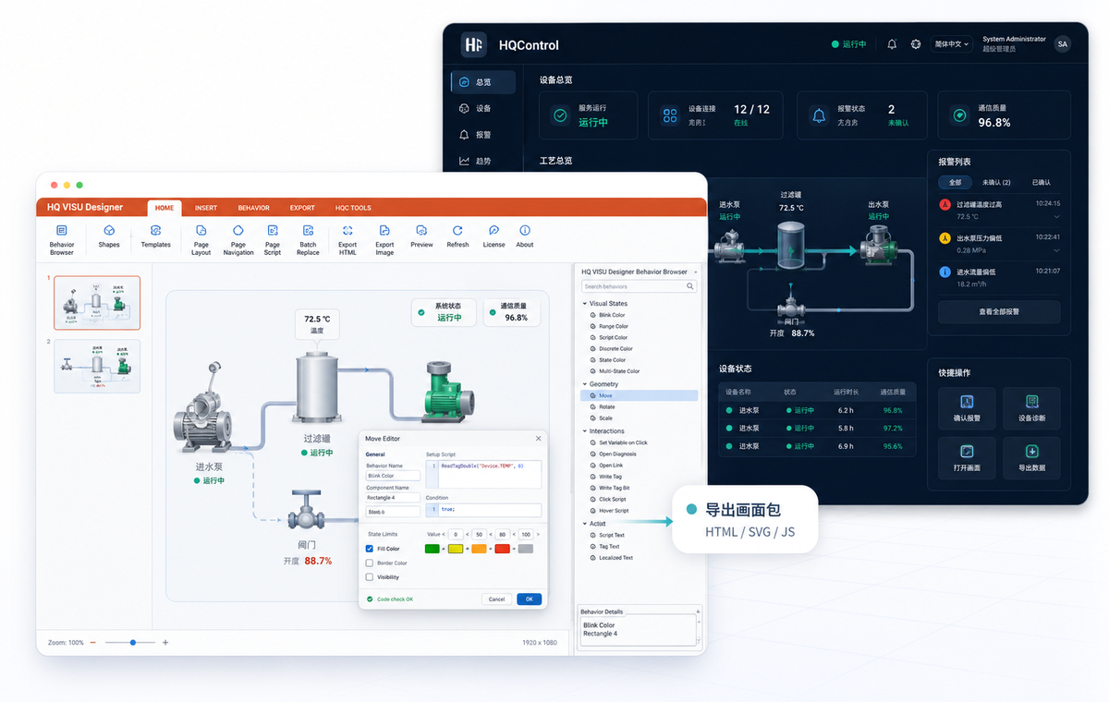Open the Shapes tool
Image resolution: width=1109 pixels, height=702 pixels.
109,230
